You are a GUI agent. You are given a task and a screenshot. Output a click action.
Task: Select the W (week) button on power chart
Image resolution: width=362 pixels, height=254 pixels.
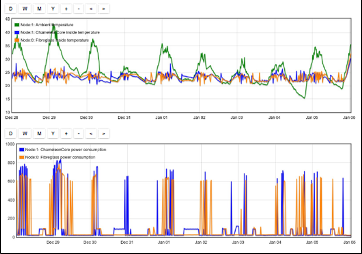click(25, 133)
